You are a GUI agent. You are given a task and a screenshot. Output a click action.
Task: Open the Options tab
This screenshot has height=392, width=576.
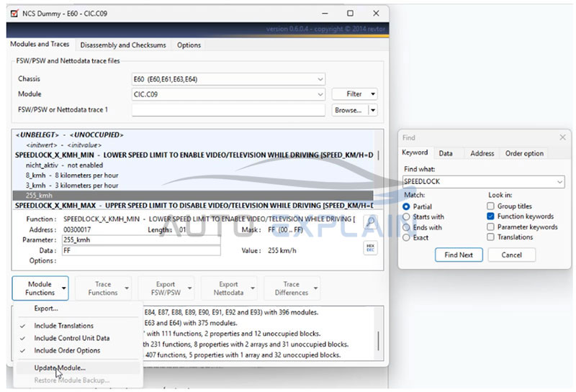coord(189,45)
